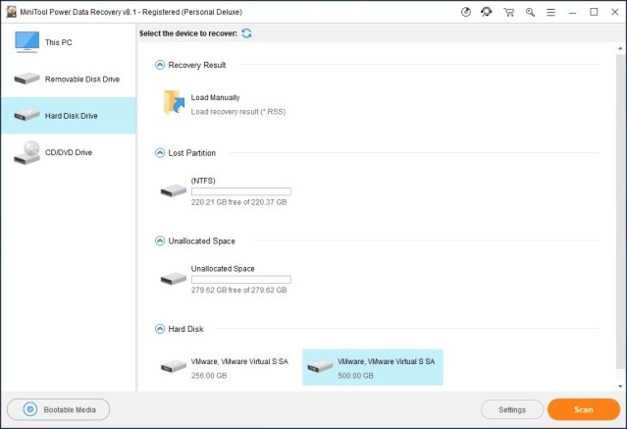Click the vertical scrollbar thumb
Image resolution: width=627 pixels, height=429 pixels.
(x=620, y=212)
